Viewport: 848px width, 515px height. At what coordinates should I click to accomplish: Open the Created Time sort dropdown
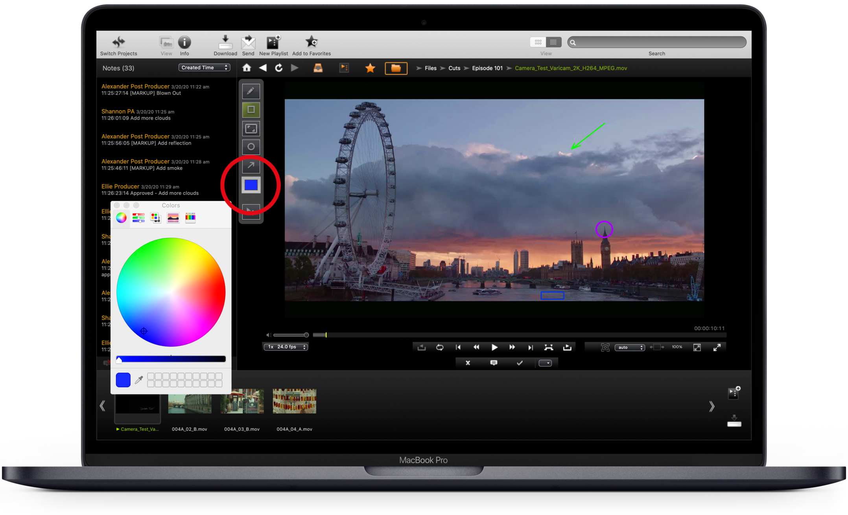tap(204, 68)
